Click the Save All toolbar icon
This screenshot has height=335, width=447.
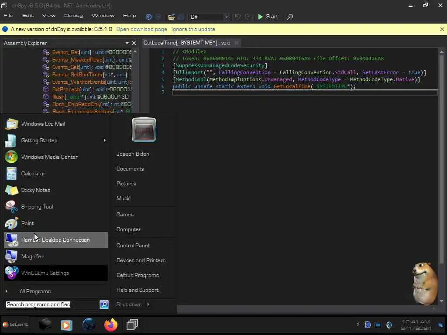point(181,17)
